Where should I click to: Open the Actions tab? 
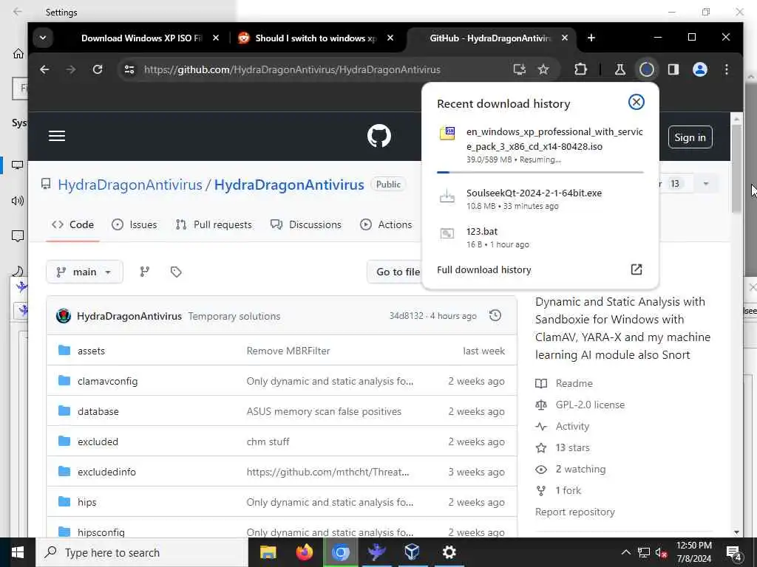click(x=386, y=224)
